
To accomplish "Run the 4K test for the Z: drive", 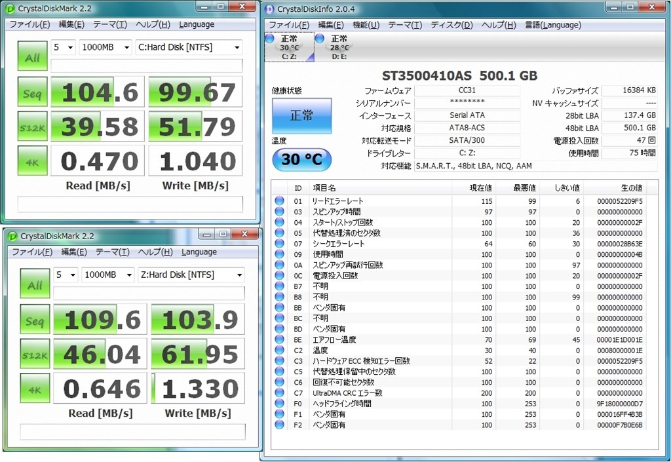I will click(x=35, y=389).
